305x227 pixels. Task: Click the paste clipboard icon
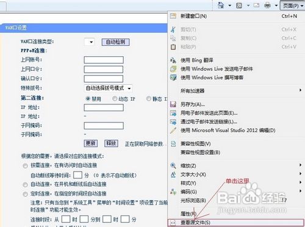(173, 47)
